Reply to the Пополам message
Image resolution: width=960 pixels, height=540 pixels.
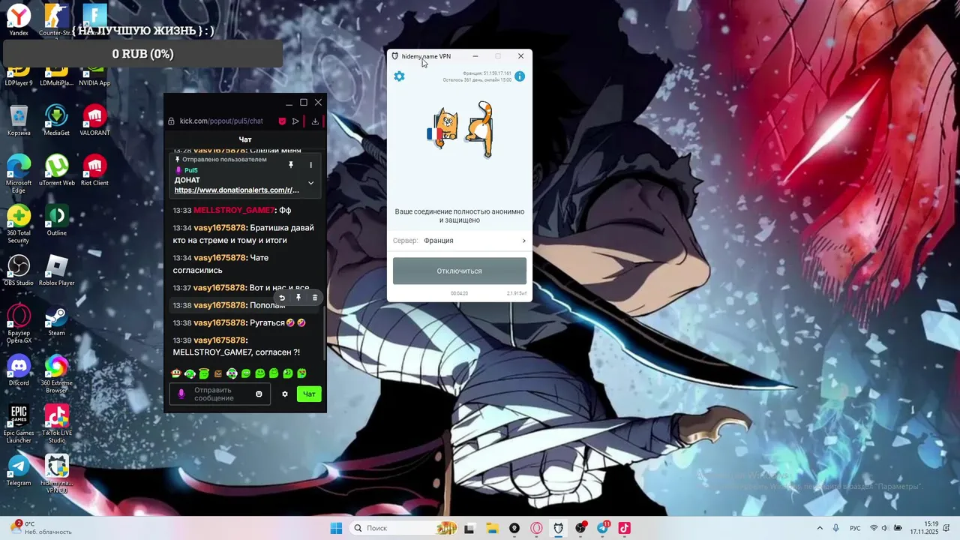tap(282, 298)
